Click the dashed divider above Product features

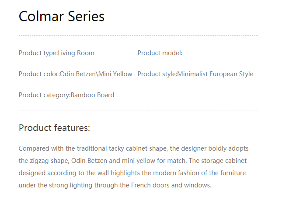pos(138,110)
